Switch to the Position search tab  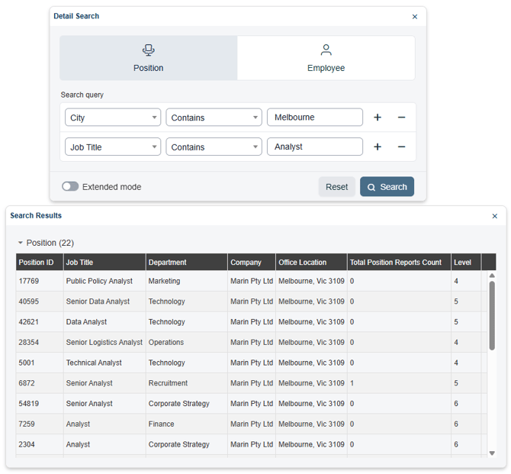[x=148, y=58]
